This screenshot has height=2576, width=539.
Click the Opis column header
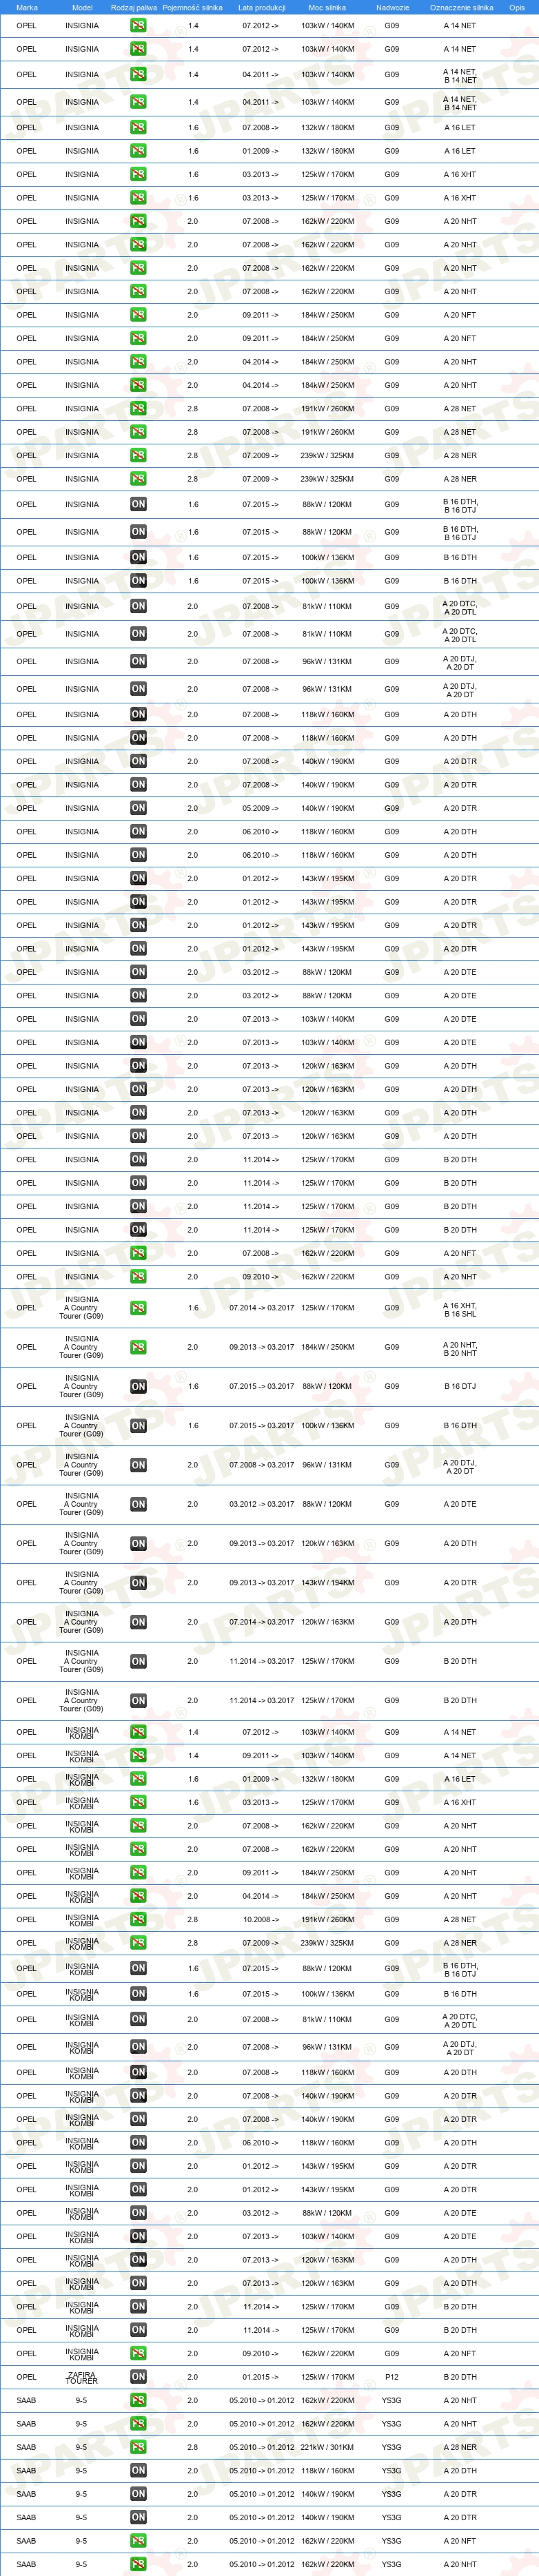(517, 7)
